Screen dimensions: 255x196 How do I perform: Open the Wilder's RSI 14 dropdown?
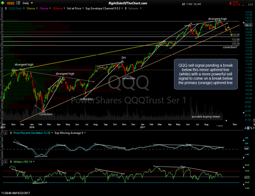point(34,162)
